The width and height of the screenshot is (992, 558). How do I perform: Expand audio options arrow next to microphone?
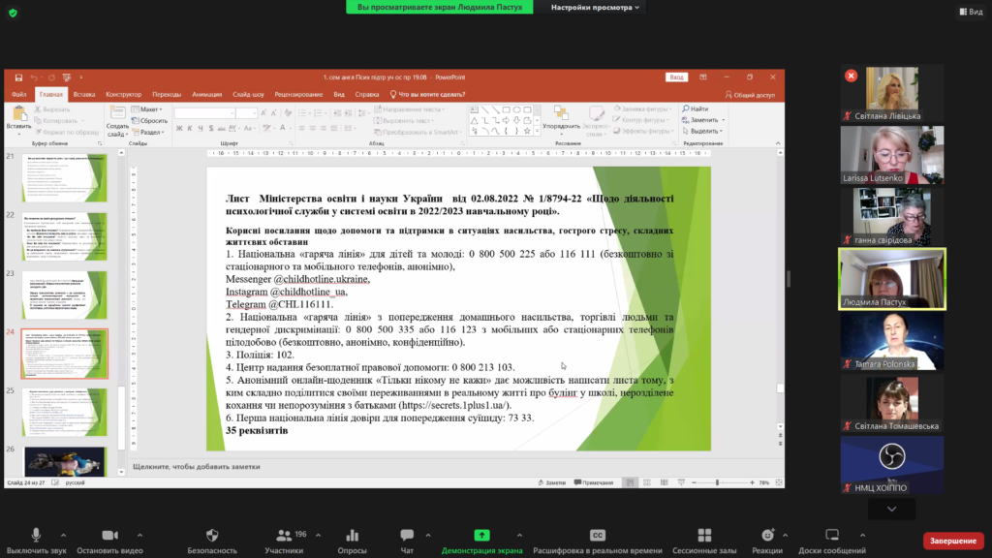[63, 535]
